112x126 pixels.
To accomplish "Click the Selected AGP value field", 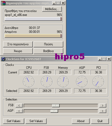I will tap(82, 91).
